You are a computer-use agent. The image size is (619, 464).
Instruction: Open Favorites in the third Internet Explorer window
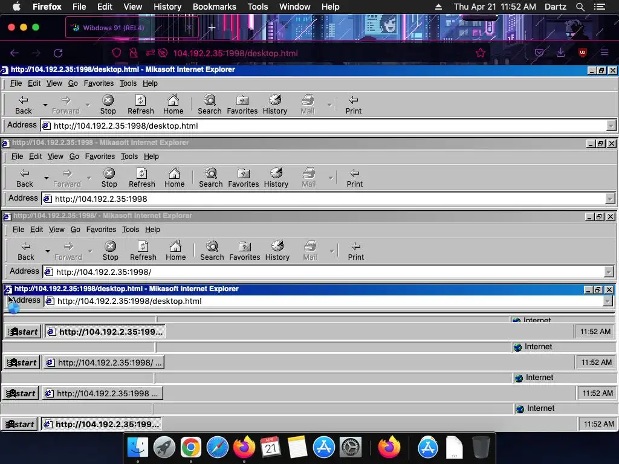point(244,251)
